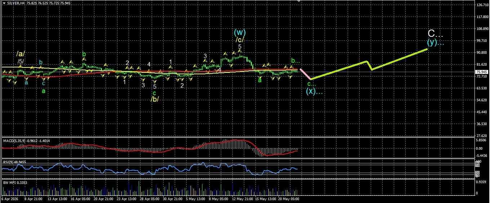Image resolution: width=490 pixels, height=203 pixels.
Task: Click the 81.620 price scale value
Action: point(482,65)
